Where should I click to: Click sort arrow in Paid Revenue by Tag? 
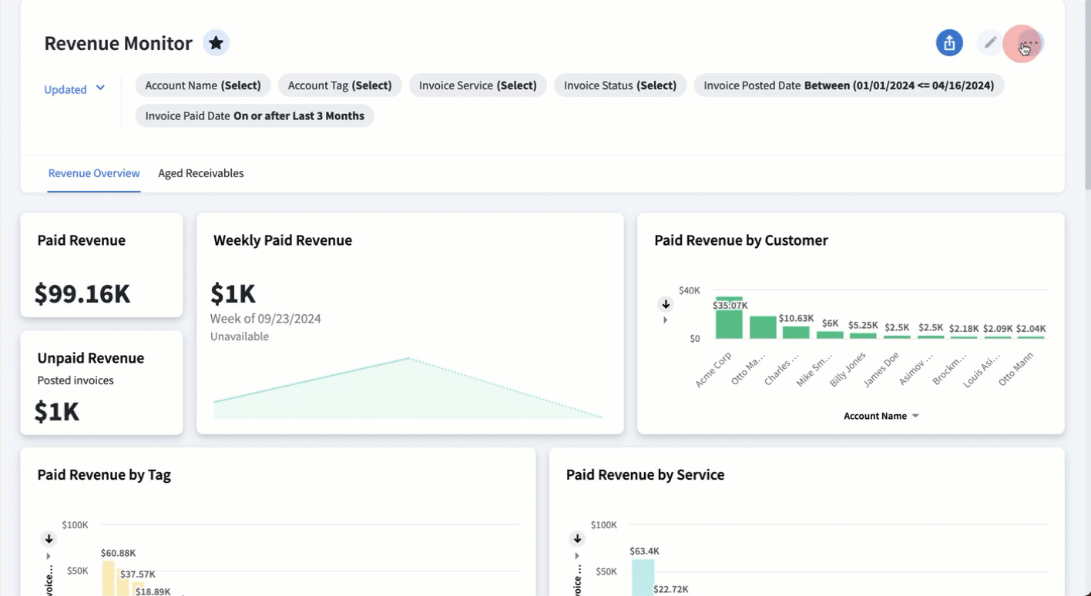49,539
